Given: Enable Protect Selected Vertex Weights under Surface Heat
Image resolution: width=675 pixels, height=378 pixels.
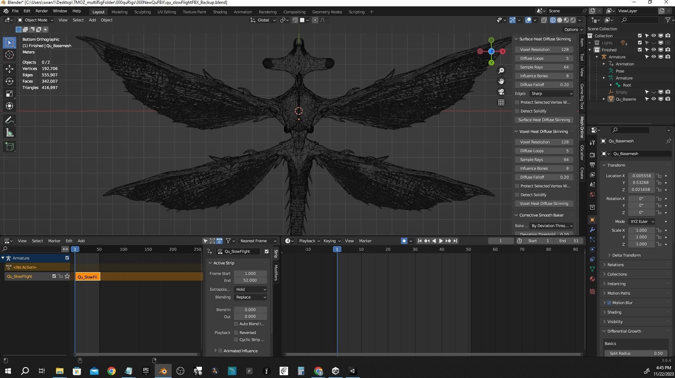Looking at the screenshot, I should (x=517, y=102).
